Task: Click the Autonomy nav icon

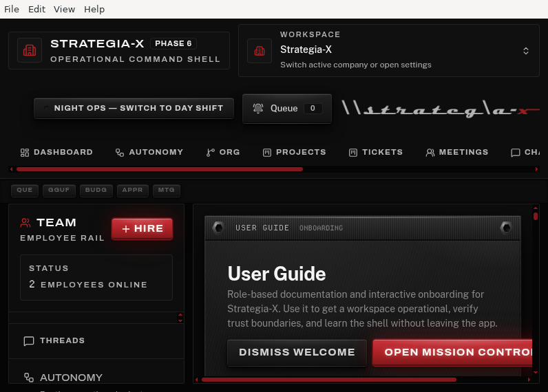Action: point(120,153)
